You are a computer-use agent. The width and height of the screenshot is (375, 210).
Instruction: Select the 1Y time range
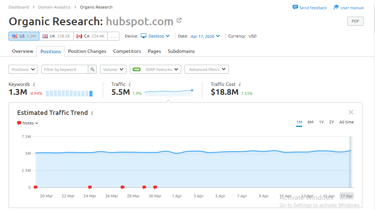click(321, 122)
